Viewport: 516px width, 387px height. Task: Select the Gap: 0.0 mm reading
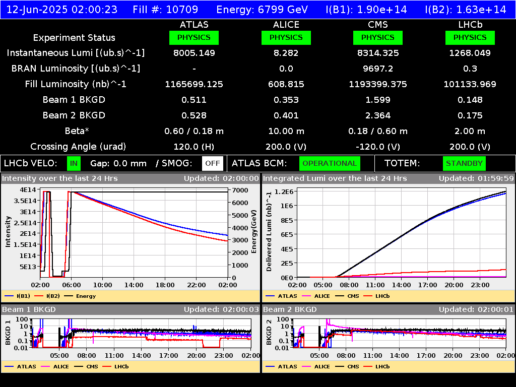[118, 164]
